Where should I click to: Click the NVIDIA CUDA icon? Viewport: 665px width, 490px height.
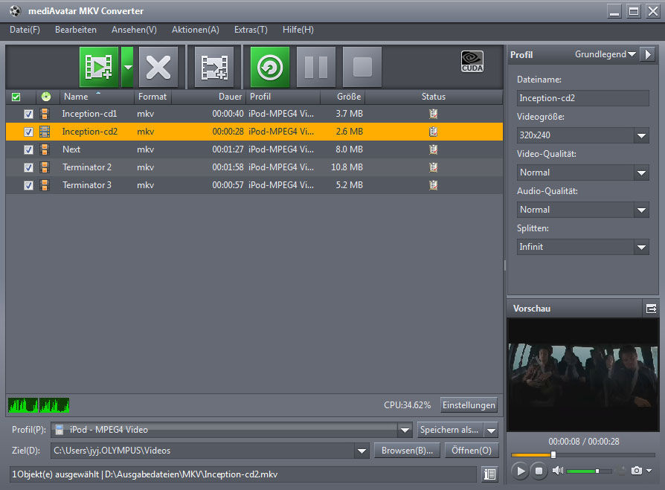tap(472, 62)
